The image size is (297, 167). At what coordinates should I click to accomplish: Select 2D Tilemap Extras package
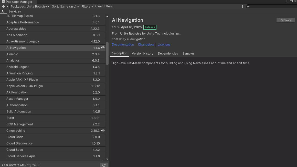point(53,16)
